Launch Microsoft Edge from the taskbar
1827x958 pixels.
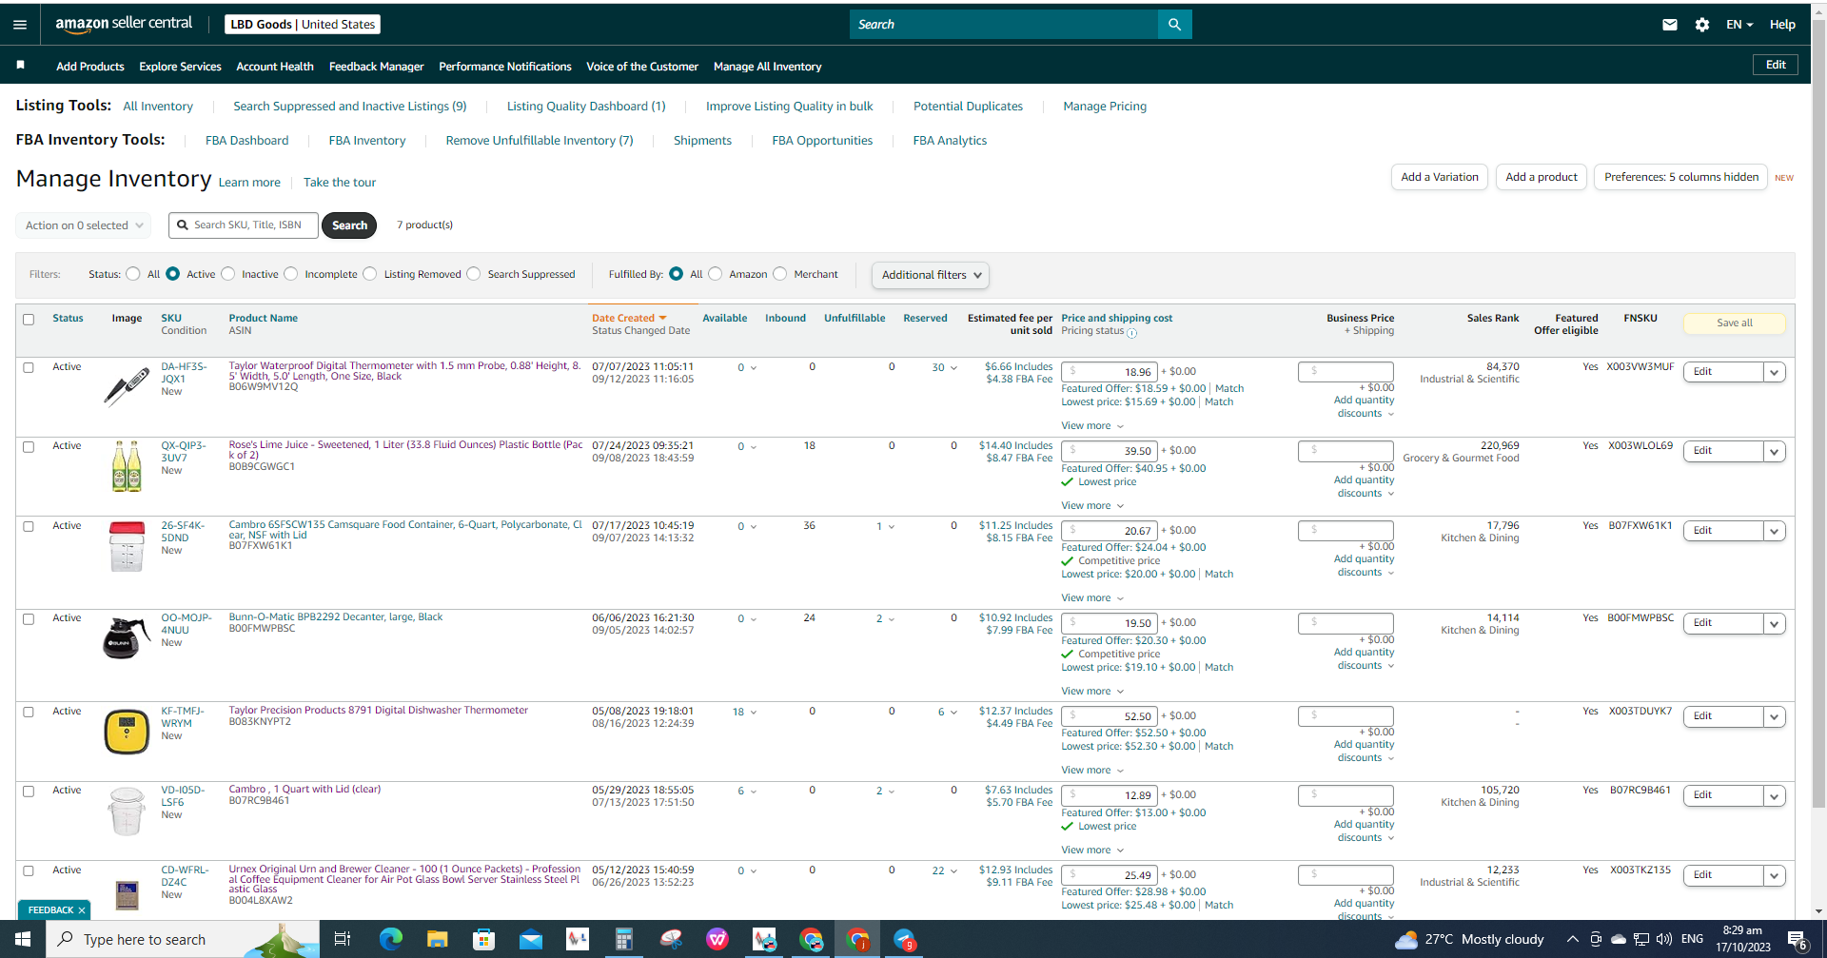(390, 939)
